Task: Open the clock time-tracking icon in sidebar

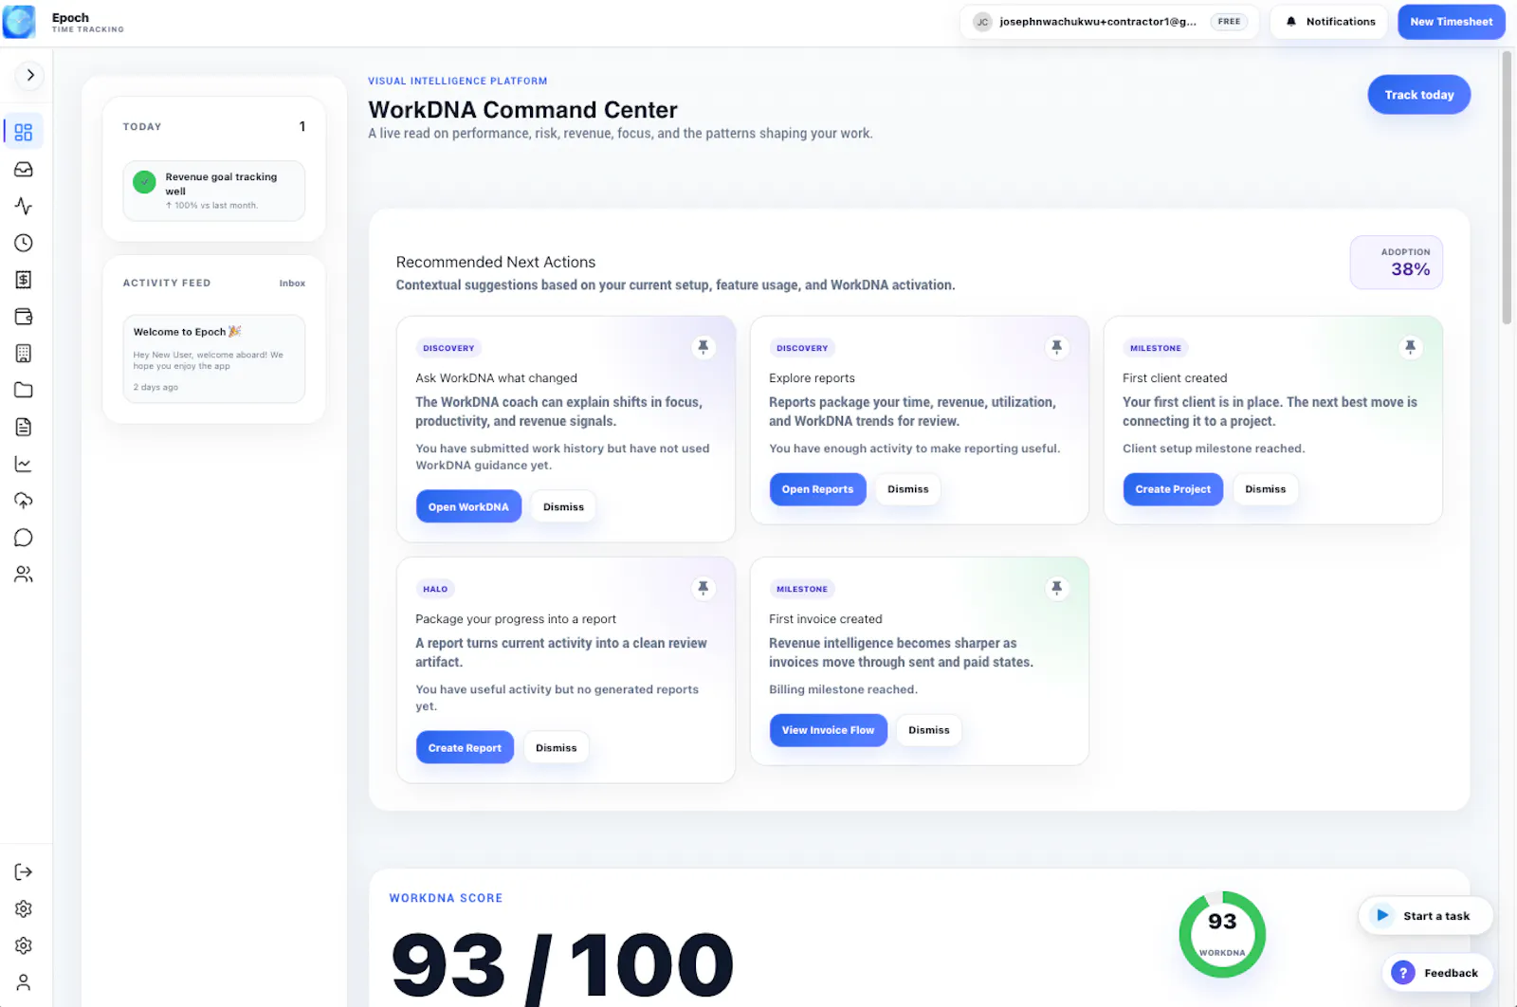Action: pyautogui.click(x=24, y=243)
